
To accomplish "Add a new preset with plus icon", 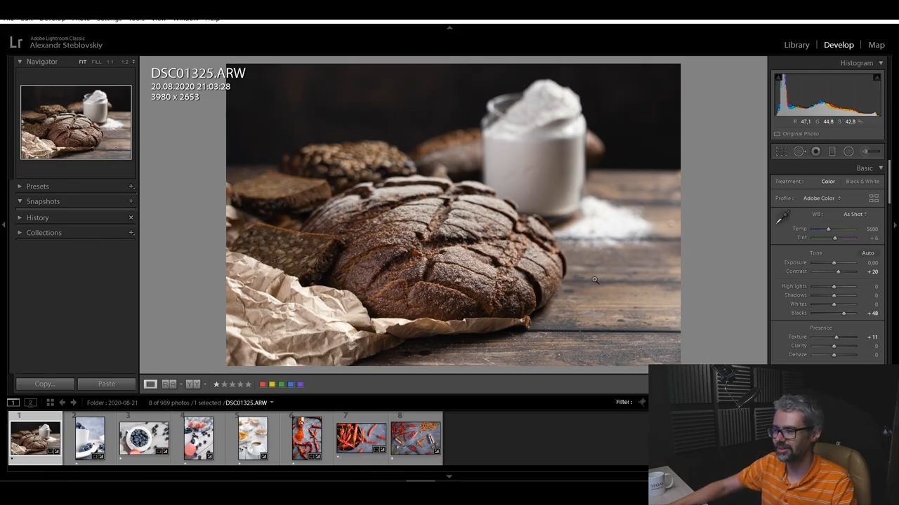I will click(x=131, y=187).
